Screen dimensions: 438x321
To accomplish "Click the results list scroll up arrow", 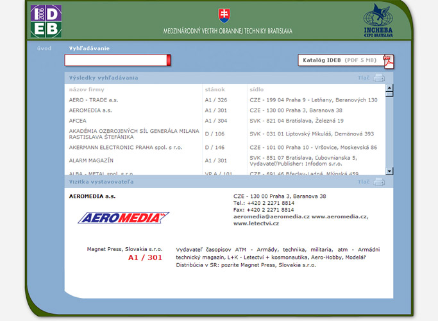I will [x=389, y=88].
